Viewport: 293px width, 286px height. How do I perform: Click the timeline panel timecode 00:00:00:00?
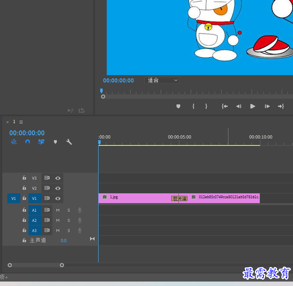click(x=27, y=133)
